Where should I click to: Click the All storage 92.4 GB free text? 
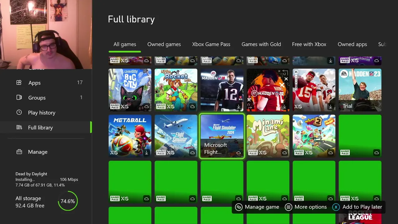click(30, 202)
